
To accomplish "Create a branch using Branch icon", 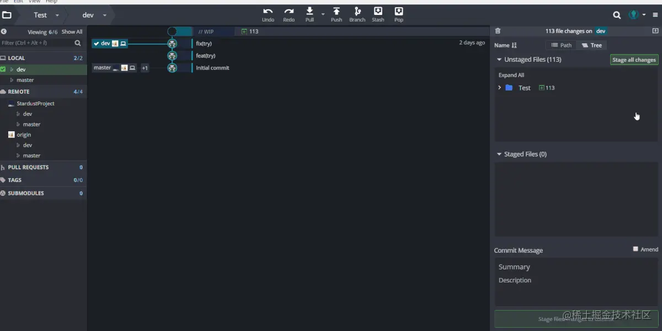I will coord(357,11).
